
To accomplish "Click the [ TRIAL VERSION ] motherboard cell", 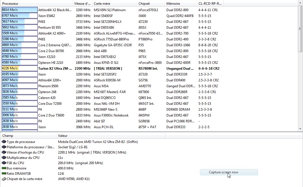I will tap(108, 69).
